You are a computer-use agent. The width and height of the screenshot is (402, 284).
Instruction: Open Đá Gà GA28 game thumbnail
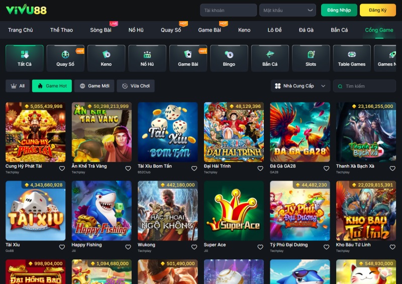click(300, 132)
